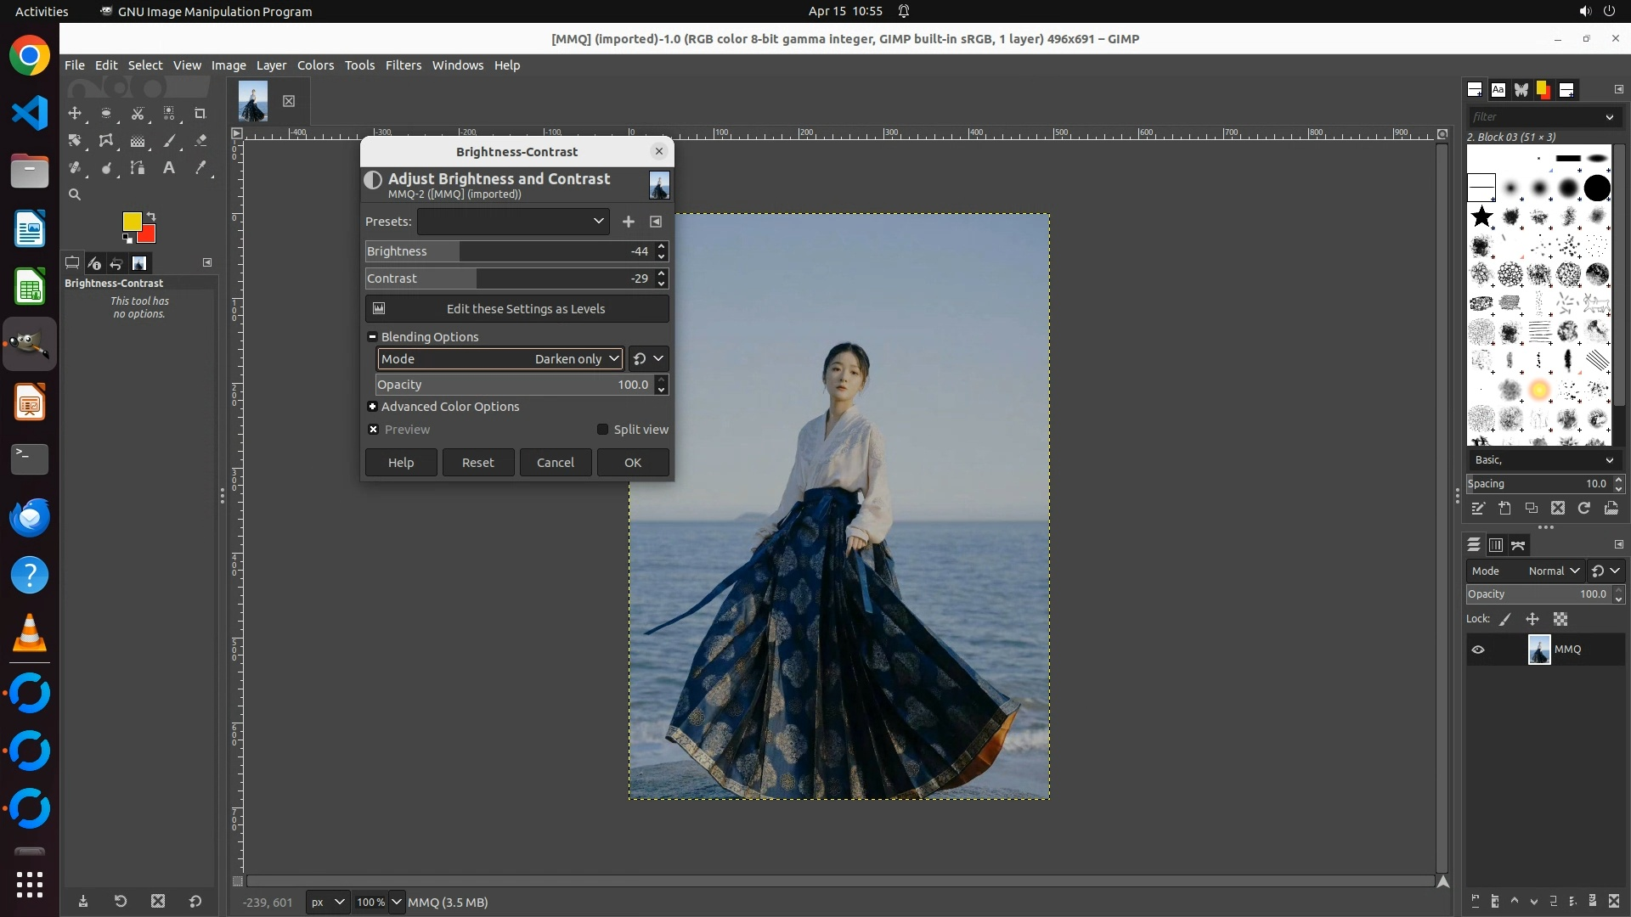Select the Scissors Select tool
This screenshot has width=1631, height=917.
pos(138,113)
